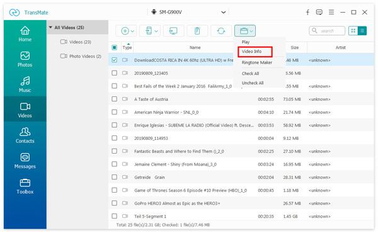378x233 pixels.
Task: Collapse the All Videos (25) tree
Action: [50, 28]
